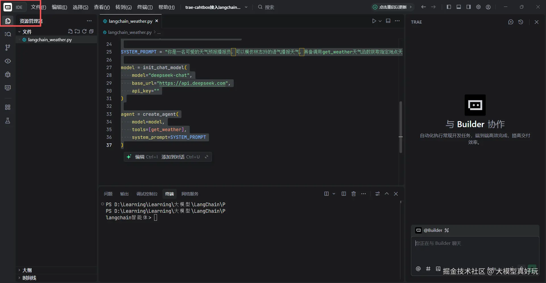Open the run options dropdown arrow
This screenshot has height=283, width=546.
(380, 21)
